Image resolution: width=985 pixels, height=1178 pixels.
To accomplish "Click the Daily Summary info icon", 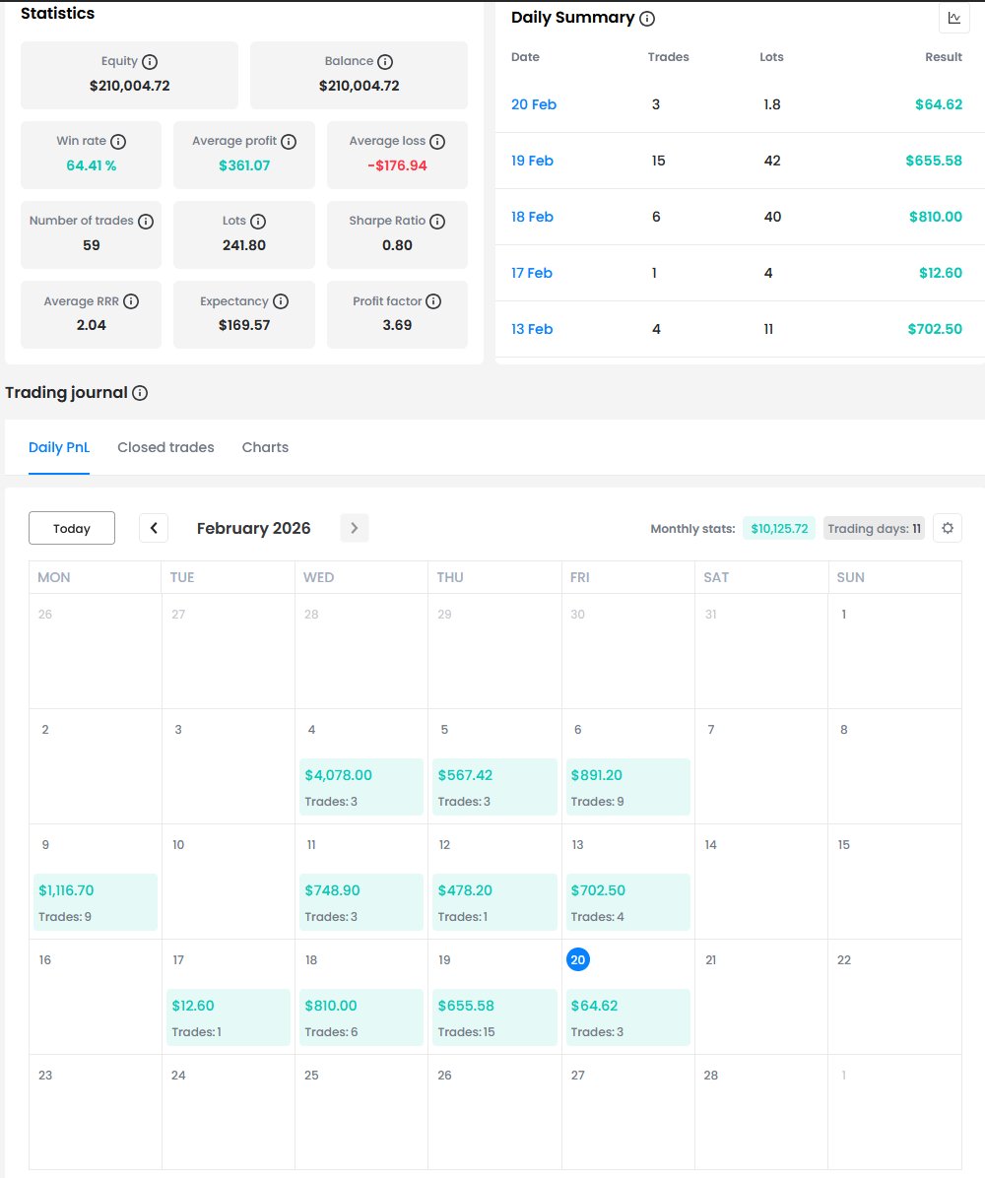I will 647,19.
